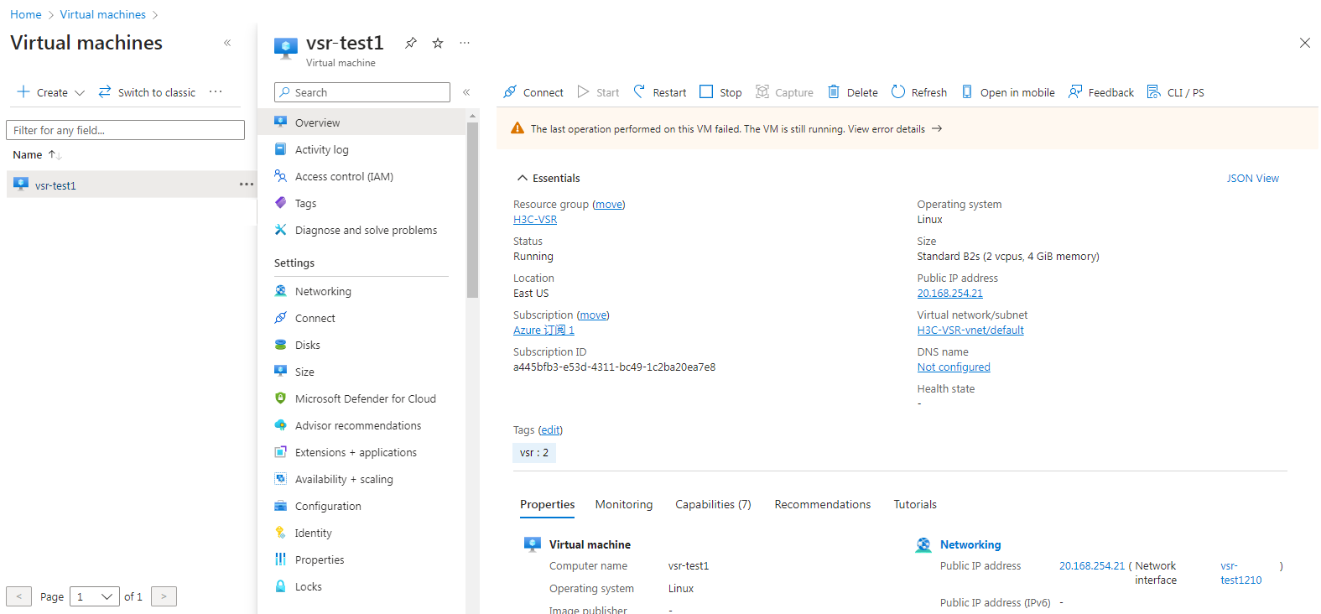Open the page number dropdown
This screenshot has width=1321, height=614.
(x=95, y=596)
